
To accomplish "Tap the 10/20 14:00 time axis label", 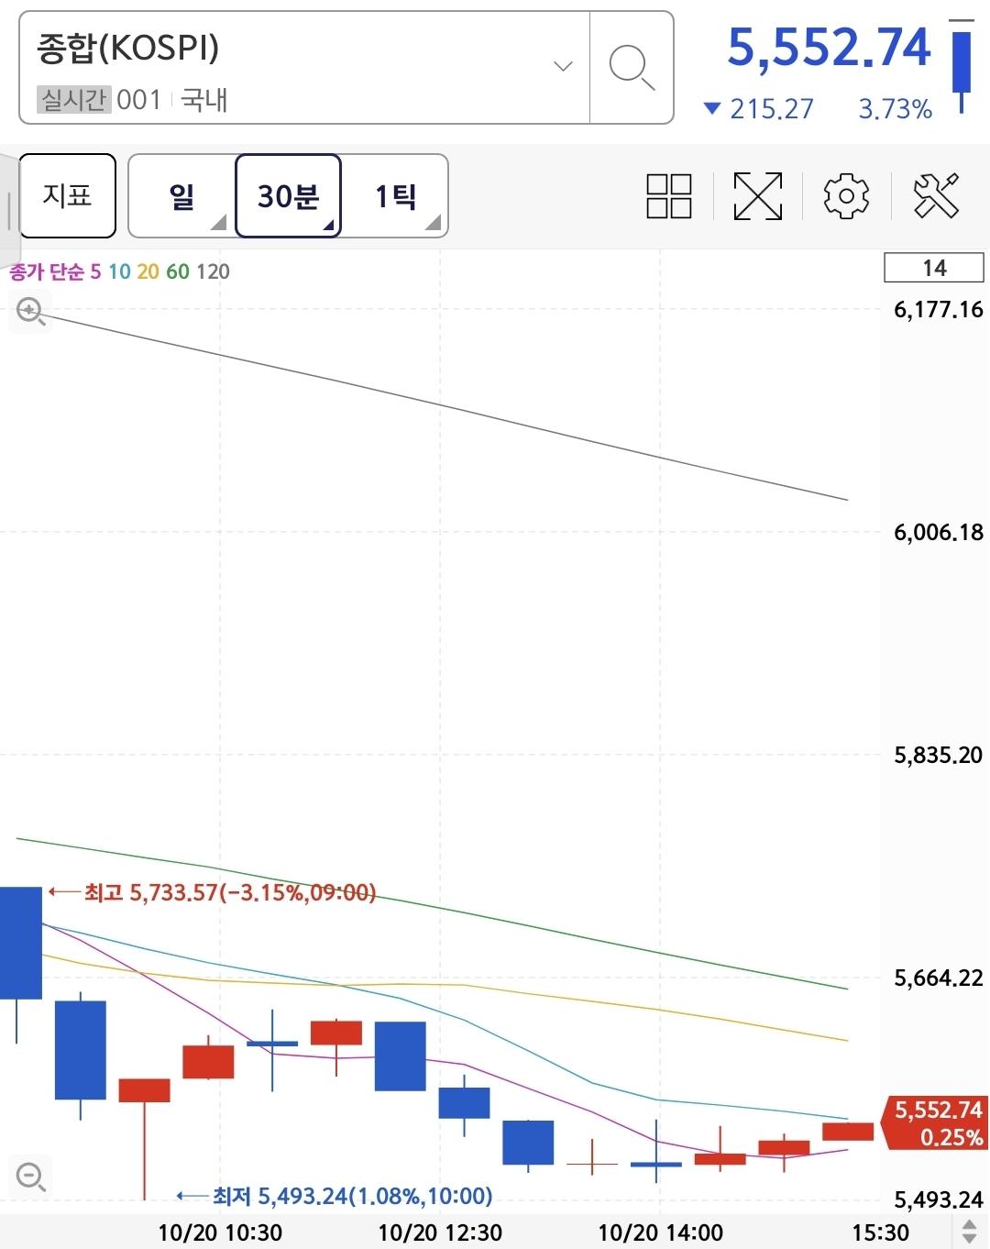I will point(660,1232).
